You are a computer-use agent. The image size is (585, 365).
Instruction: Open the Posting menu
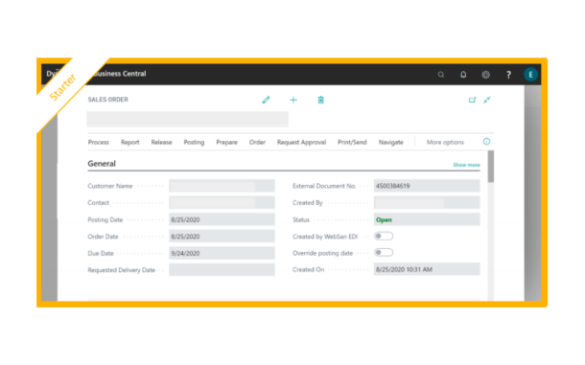coord(194,142)
